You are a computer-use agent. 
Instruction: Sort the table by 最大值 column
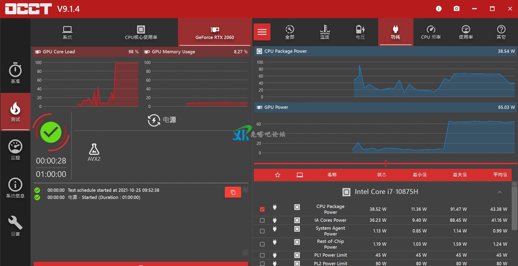(x=459, y=175)
